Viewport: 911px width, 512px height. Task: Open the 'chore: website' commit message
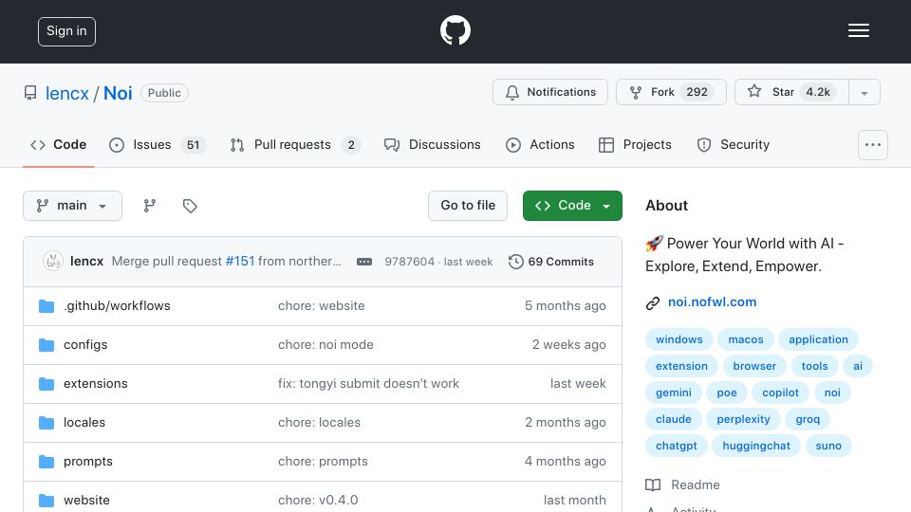pyautogui.click(x=322, y=306)
